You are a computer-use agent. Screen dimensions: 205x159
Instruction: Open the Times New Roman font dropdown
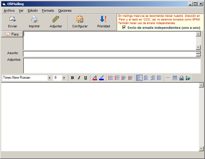coord(49,78)
